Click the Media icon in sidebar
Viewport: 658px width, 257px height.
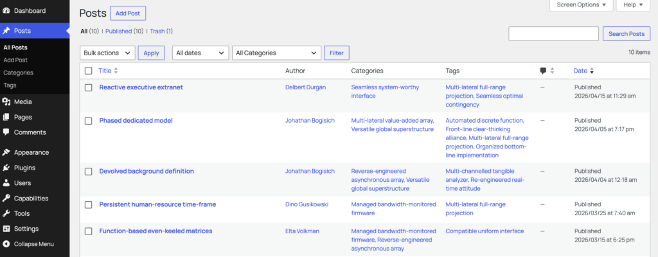pos(6,102)
